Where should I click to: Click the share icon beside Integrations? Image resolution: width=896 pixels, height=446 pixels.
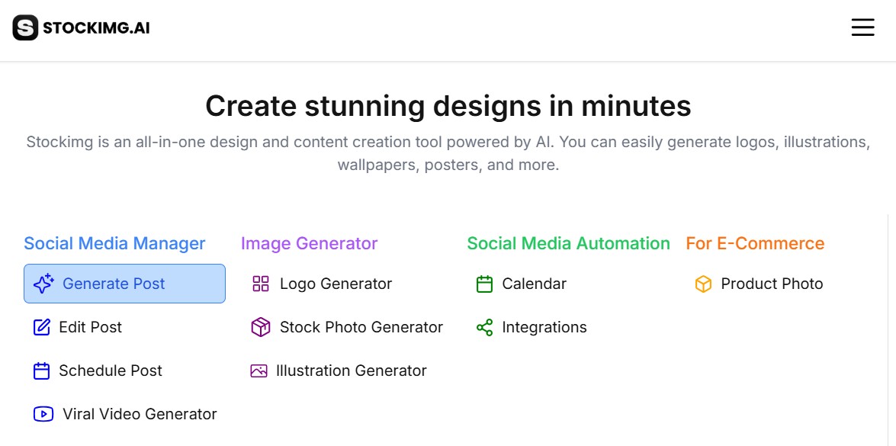pos(484,327)
